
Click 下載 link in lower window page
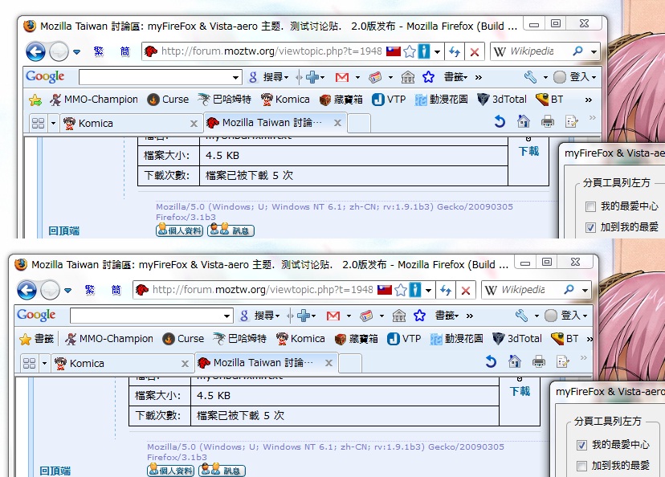tap(520, 391)
